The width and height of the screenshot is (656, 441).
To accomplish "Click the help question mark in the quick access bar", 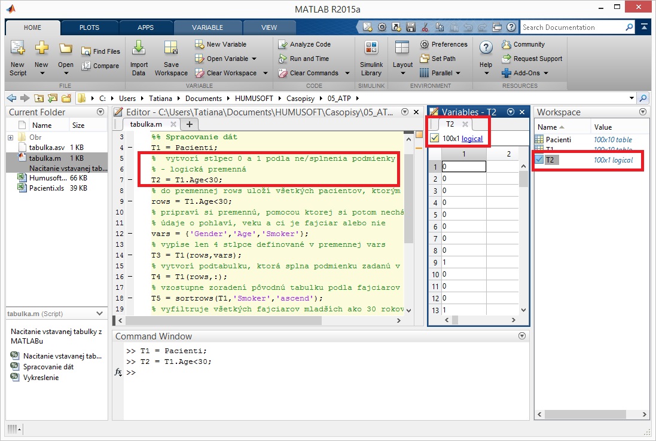I will coord(511,27).
